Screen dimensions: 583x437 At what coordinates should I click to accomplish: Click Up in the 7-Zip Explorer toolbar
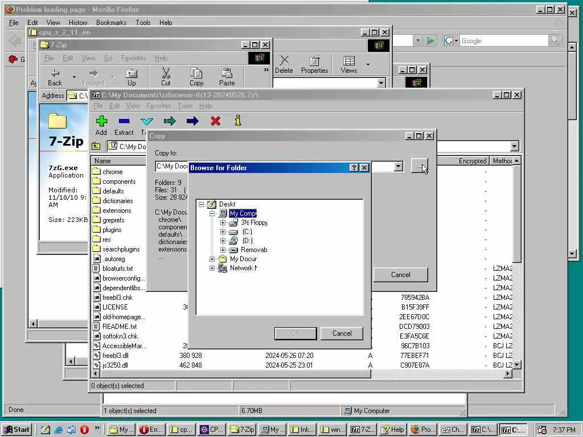[132, 77]
